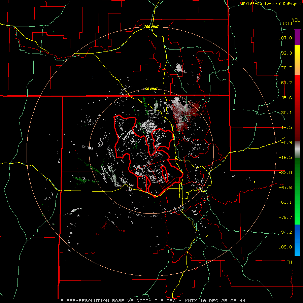This screenshot has height=303, width=303.
Task: Select the 76.7 velocity scale value
Action: click(x=287, y=68)
